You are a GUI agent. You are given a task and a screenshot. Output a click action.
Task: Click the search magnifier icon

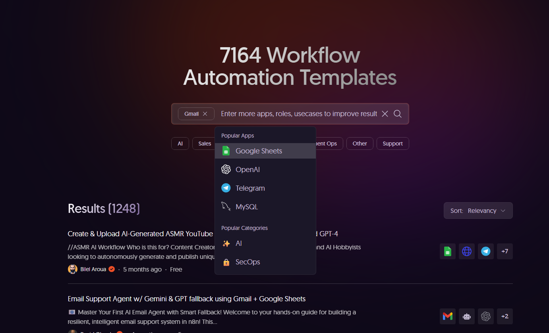397,114
